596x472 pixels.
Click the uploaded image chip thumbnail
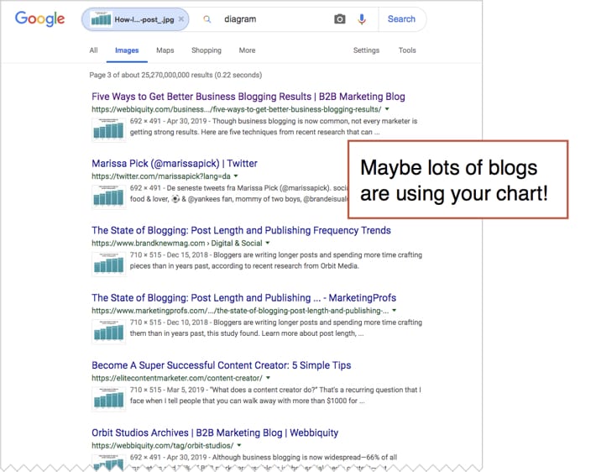(x=101, y=19)
